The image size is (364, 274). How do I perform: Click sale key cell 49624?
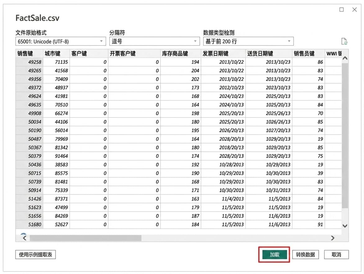(29, 96)
